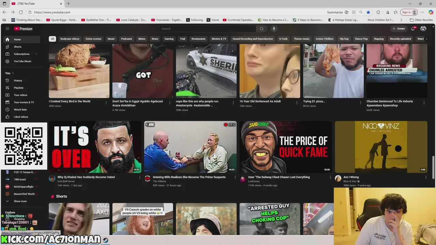Click the browser address bar URL
The image size is (436, 245).
[x=52, y=12]
